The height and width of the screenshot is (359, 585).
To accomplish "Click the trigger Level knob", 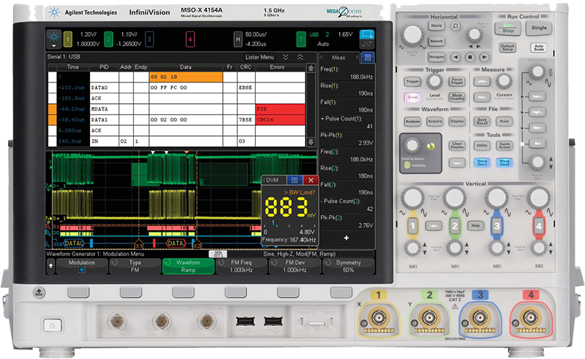I will click(434, 80).
